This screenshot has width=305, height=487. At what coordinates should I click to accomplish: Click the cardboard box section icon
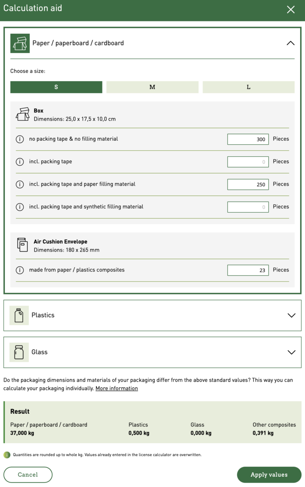[x=20, y=43]
